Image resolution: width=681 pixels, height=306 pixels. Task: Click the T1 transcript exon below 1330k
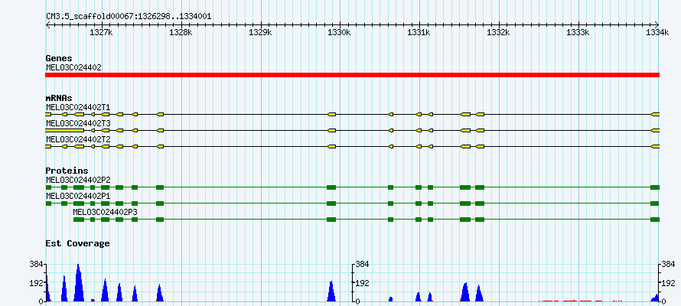click(x=331, y=114)
